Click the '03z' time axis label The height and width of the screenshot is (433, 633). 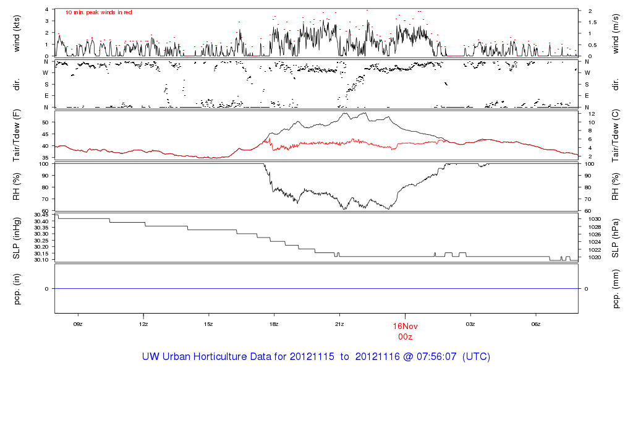click(470, 324)
